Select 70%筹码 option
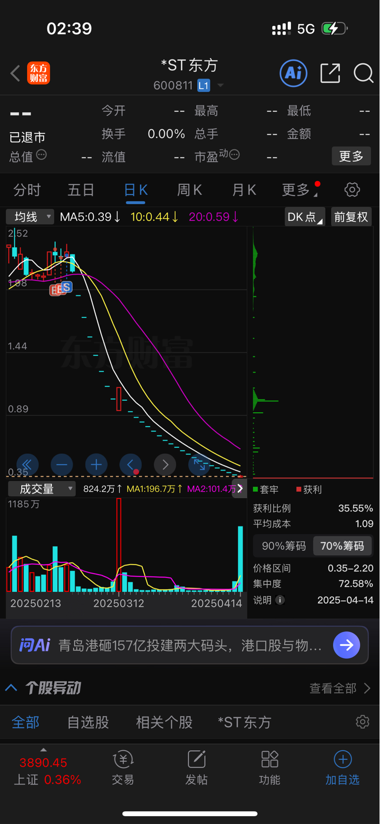The image size is (380, 824). pyautogui.click(x=342, y=546)
